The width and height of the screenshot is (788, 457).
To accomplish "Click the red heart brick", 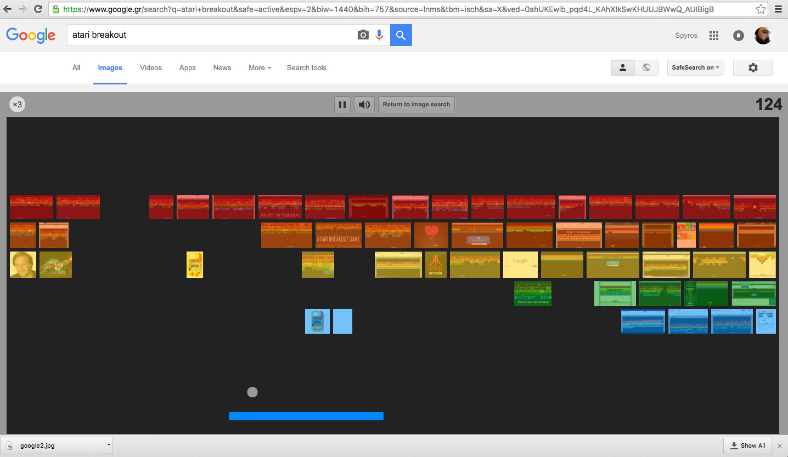I will coord(431,236).
